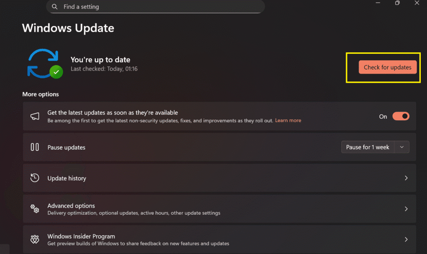Select the megaphone announcement icon
The image size is (427, 254).
(35, 116)
